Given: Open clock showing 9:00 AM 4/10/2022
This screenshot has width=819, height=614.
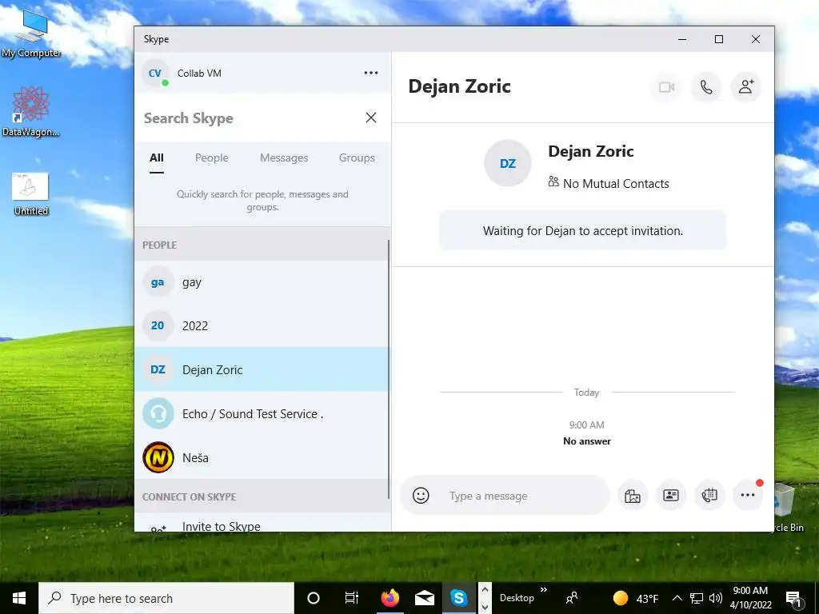Looking at the screenshot, I should (750, 598).
